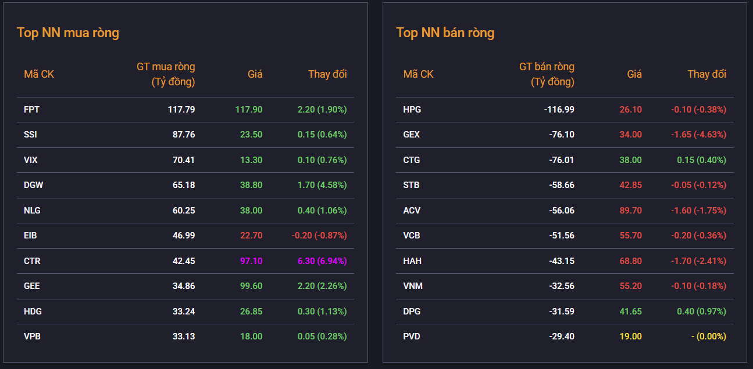Open the HDG stock code
Screen dimensions: 753x369
pos(33,311)
